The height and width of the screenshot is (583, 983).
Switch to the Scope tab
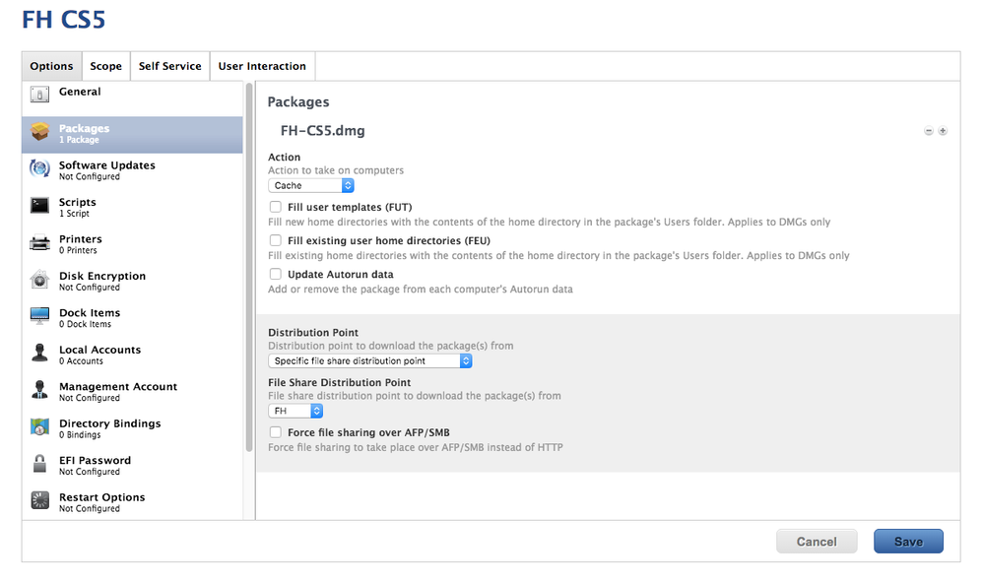point(106,66)
